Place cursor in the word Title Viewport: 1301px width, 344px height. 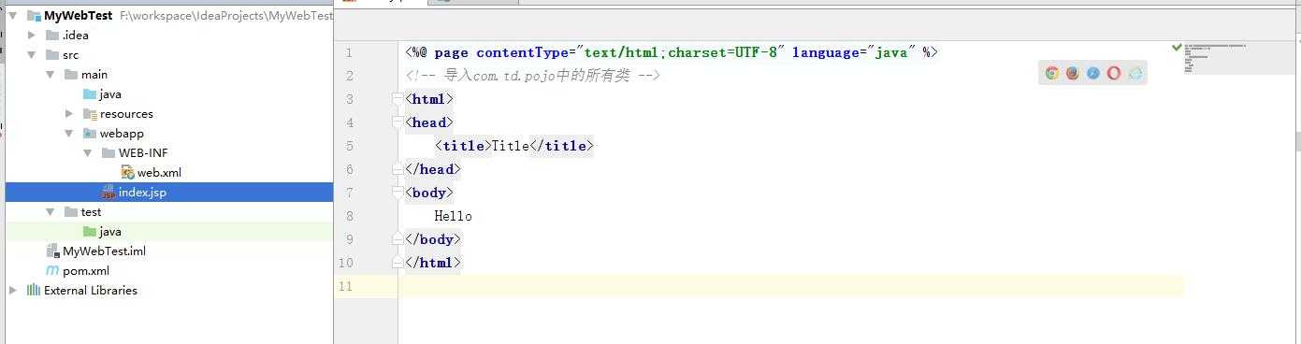[x=511, y=146]
